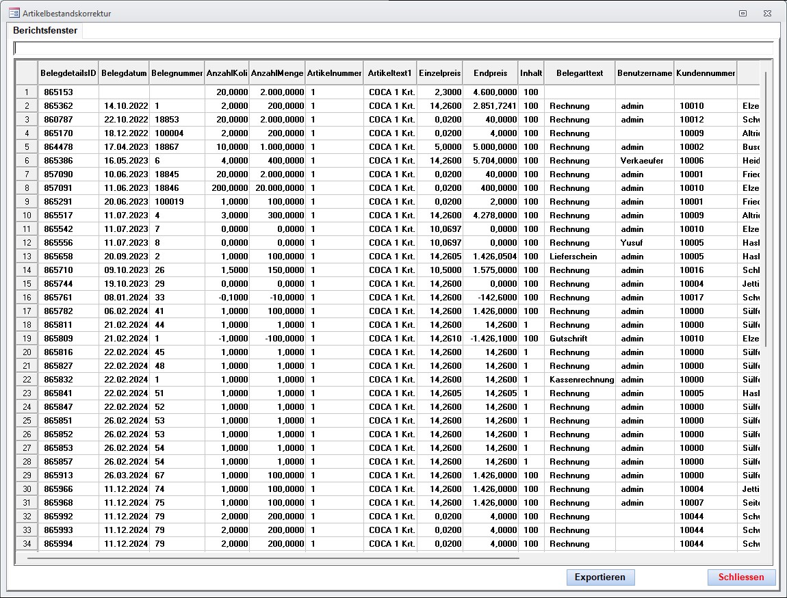Click the Belegarttext column header
Viewport: 787px width, 598px height.
click(x=580, y=73)
